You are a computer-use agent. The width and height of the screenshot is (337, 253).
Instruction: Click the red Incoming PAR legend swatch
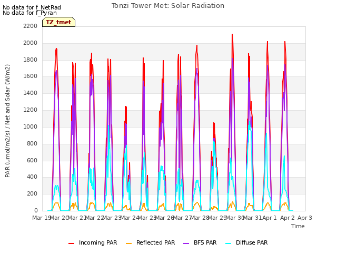[72, 244]
